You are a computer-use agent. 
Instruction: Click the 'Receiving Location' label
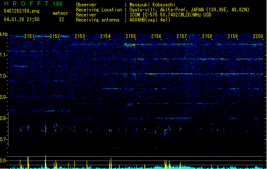(99, 10)
